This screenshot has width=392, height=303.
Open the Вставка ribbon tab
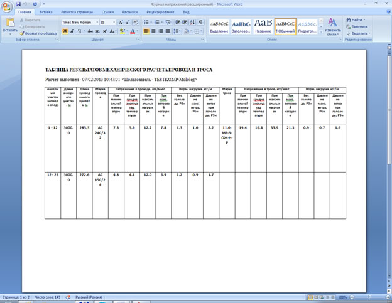point(46,12)
